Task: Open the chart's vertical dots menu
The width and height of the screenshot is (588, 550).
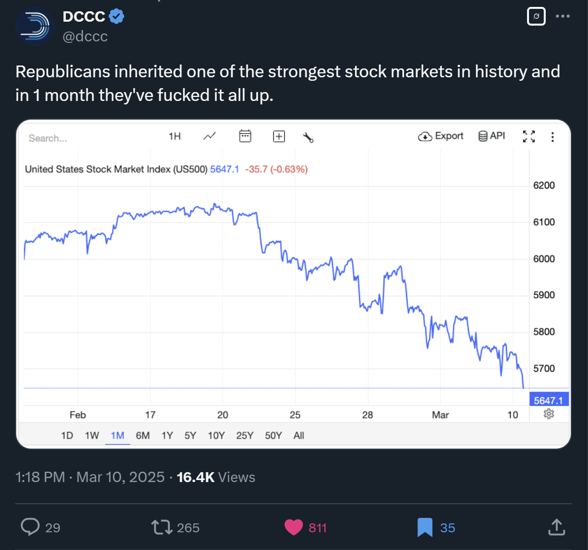Action: (x=553, y=137)
